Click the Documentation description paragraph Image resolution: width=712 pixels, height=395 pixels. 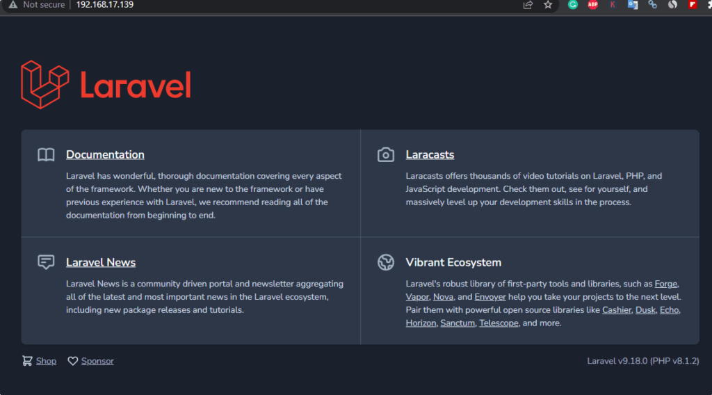(204, 195)
